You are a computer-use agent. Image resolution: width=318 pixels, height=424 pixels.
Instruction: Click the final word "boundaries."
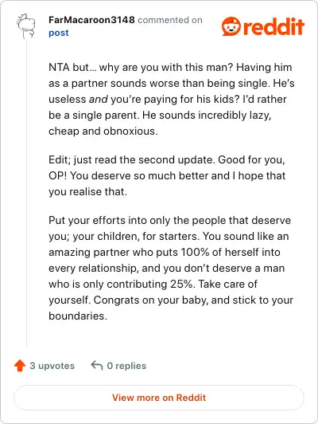[x=78, y=316]
